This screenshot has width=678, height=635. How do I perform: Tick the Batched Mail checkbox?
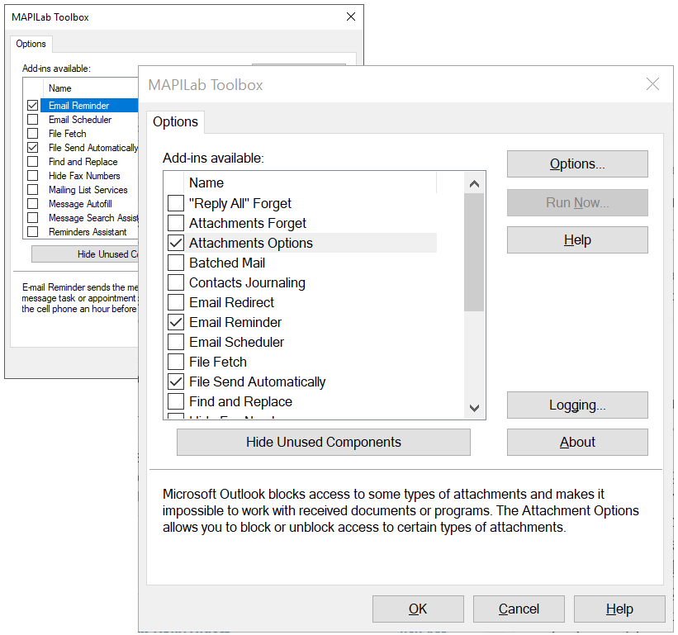click(x=176, y=263)
